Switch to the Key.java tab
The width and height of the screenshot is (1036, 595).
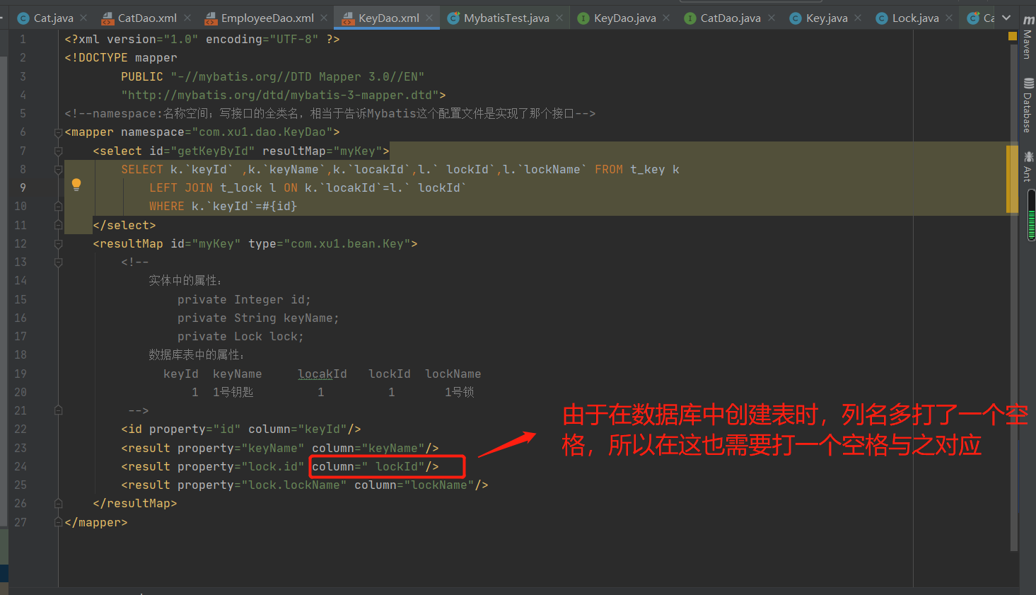coord(827,18)
